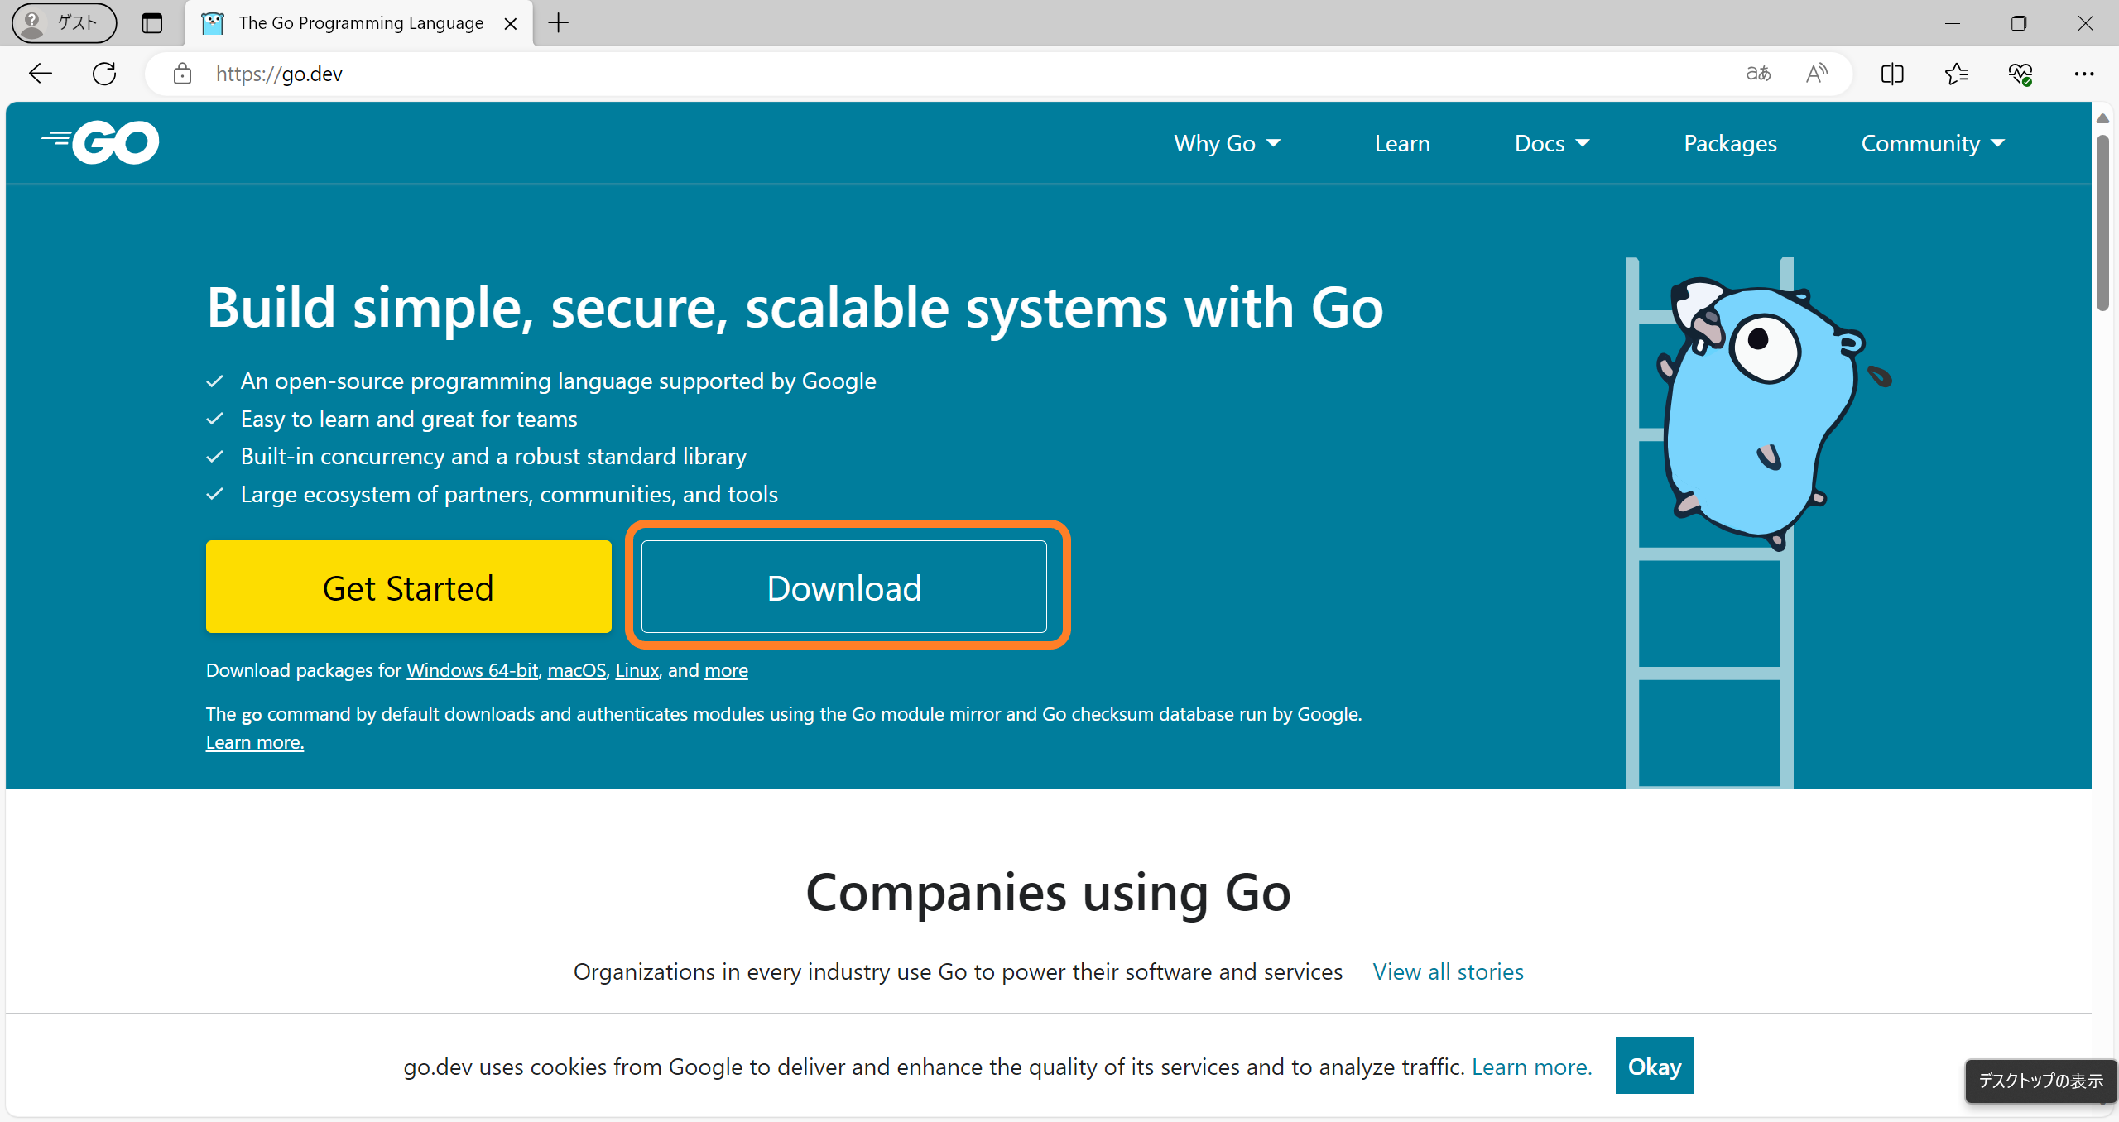Click the Large ecosystem of partners bullet text
Viewport: 2119px width, 1122px height.
(x=509, y=494)
